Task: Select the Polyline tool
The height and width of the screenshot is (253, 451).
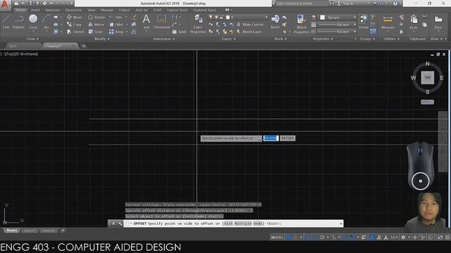Action: [x=18, y=22]
